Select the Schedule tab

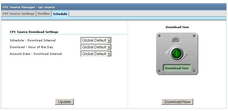(x=60, y=14)
